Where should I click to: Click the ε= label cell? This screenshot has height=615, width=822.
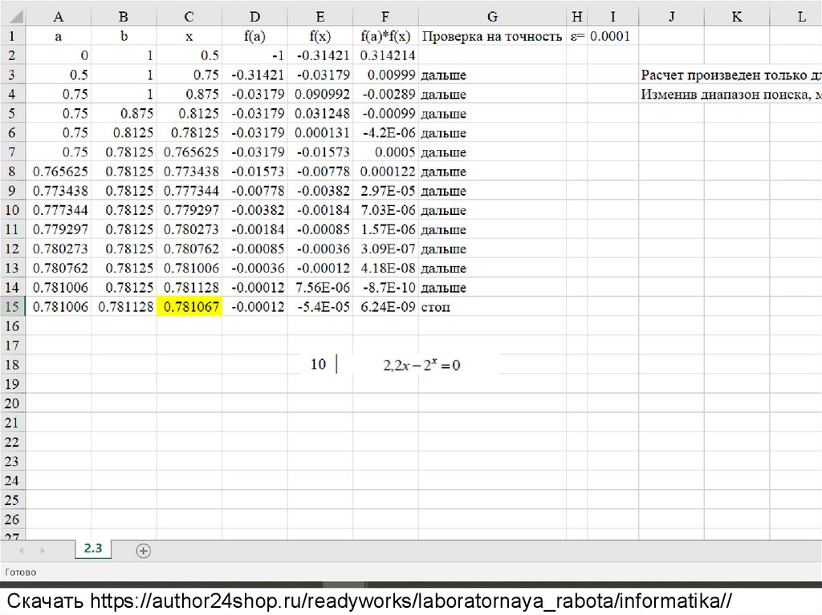tap(576, 36)
